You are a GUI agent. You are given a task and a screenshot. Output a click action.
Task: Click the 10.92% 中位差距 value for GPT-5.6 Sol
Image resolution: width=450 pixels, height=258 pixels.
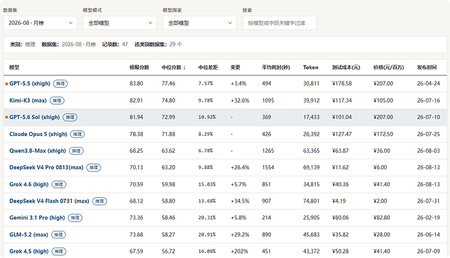[x=207, y=117]
